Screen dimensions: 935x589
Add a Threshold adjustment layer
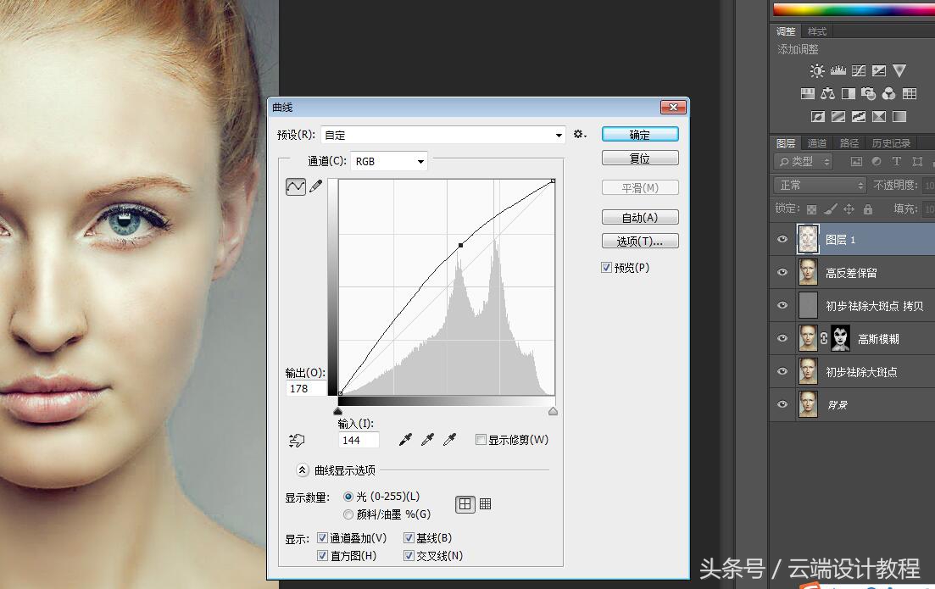(859, 116)
